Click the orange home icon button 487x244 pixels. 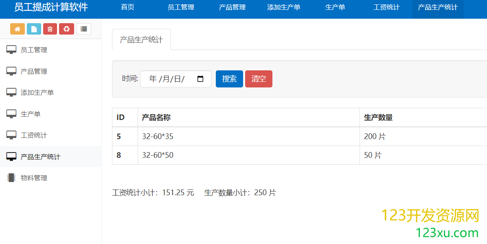18,29
